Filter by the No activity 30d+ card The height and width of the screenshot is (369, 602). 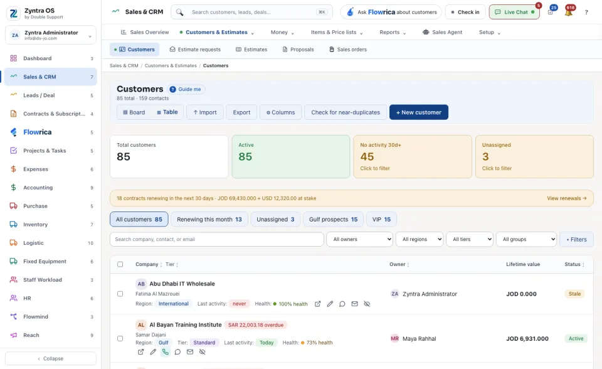point(413,156)
